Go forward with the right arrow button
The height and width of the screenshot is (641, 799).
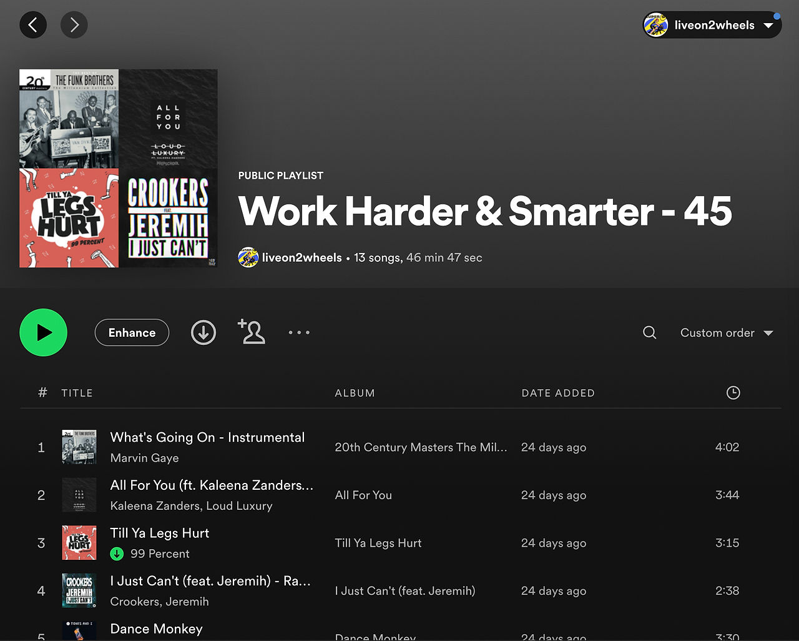click(74, 25)
